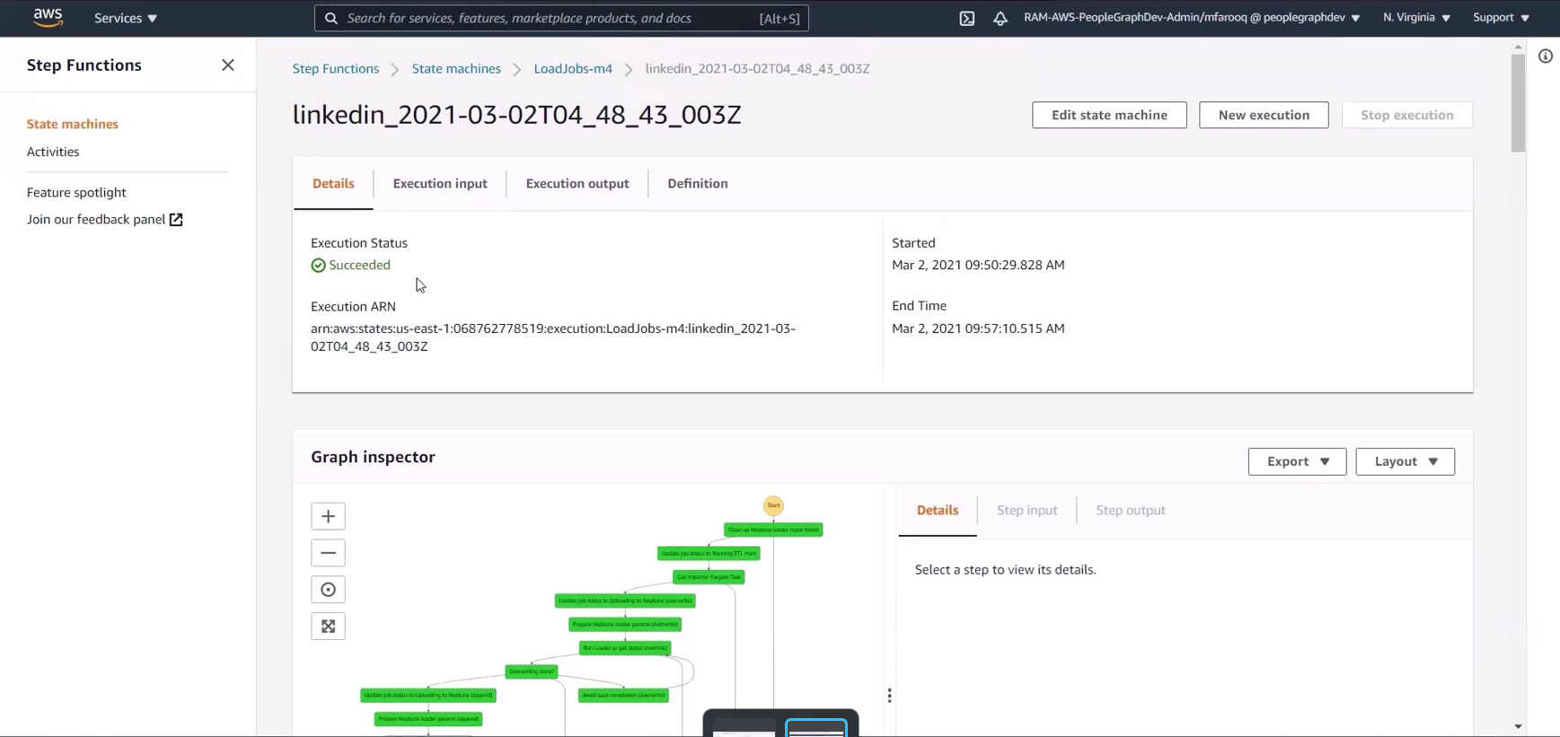Open the account dropdown for mfarooq
Image resolution: width=1560 pixels, height=737 pixels.
point(1192,18)
